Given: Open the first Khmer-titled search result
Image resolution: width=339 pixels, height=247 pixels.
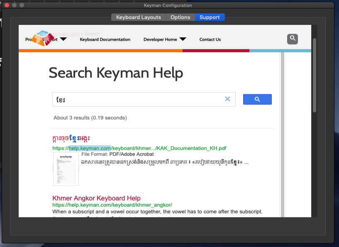Looking at the screenshot, I should coord(71,139).
